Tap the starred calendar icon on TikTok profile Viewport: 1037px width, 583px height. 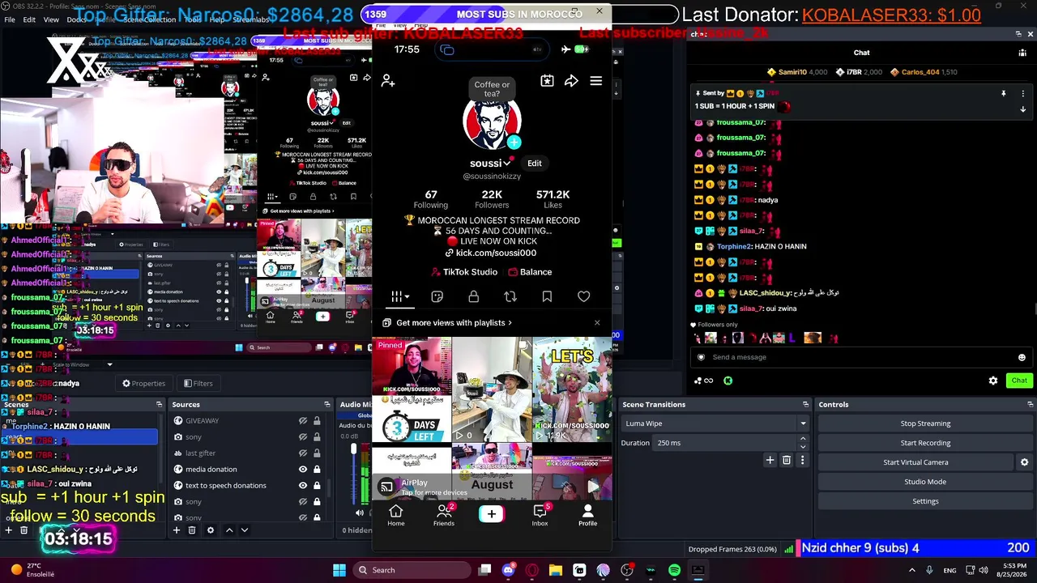[x=548, y=81]
